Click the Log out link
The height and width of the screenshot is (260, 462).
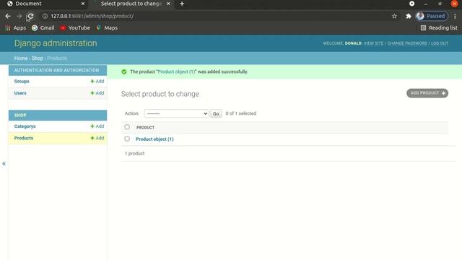[440, 43]
